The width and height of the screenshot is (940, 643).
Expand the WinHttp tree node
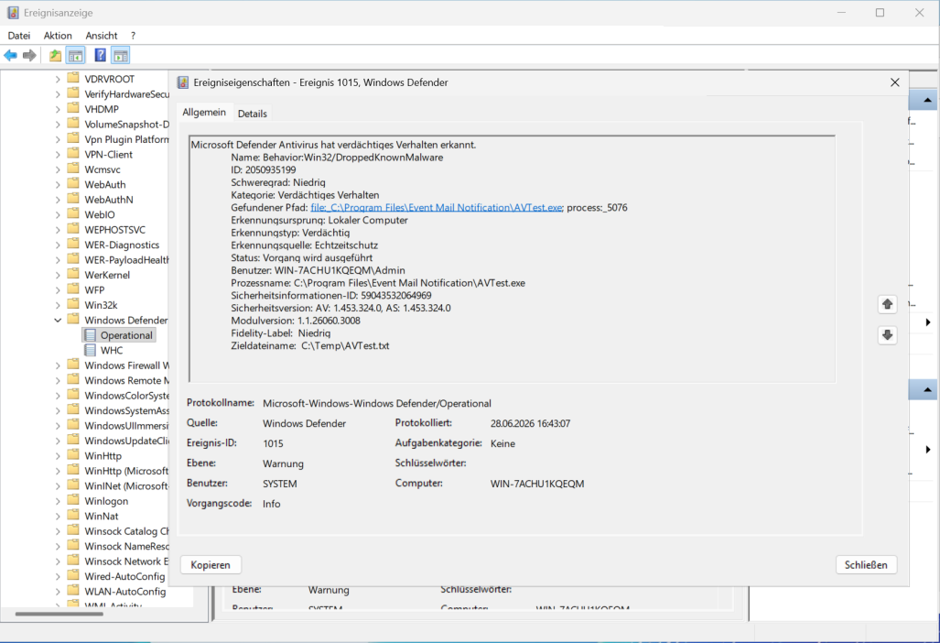pos(58,456)
